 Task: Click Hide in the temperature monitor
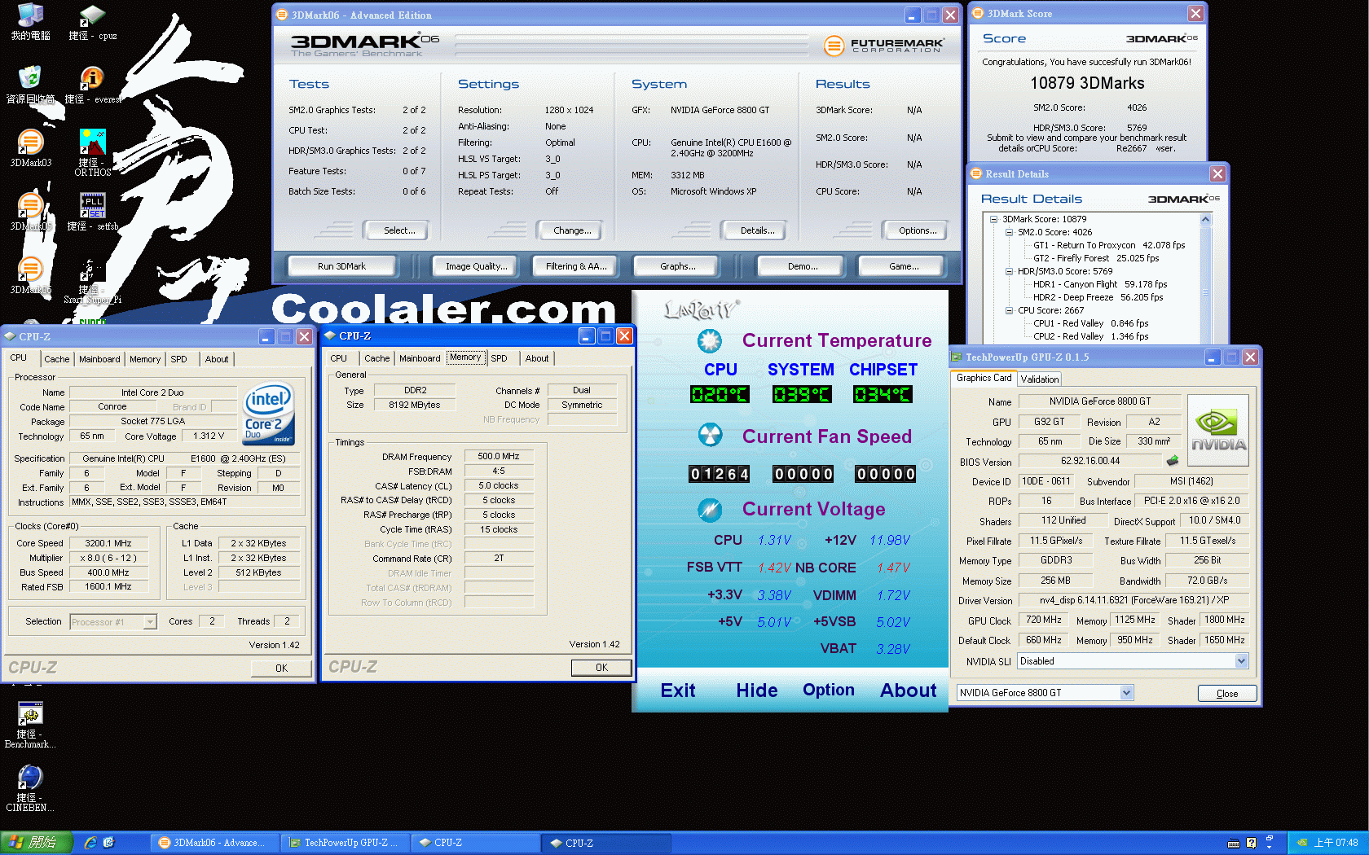click(x=757, y=691)
